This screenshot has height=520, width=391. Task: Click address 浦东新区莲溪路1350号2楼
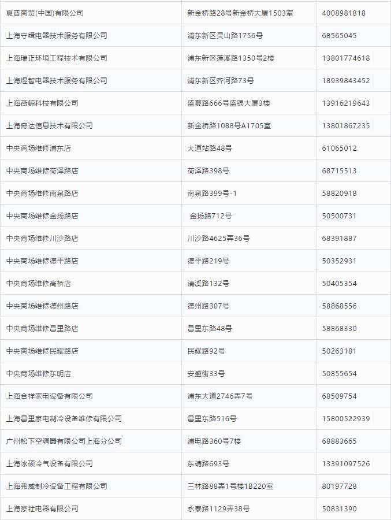[231, 58]
